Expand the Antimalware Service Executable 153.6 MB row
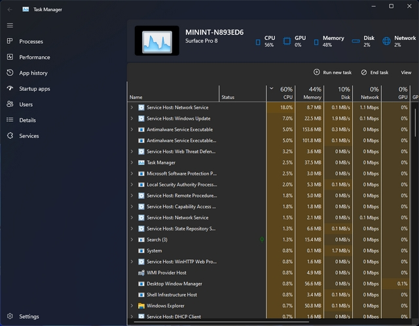419x326 pixels. pos(132,130)
